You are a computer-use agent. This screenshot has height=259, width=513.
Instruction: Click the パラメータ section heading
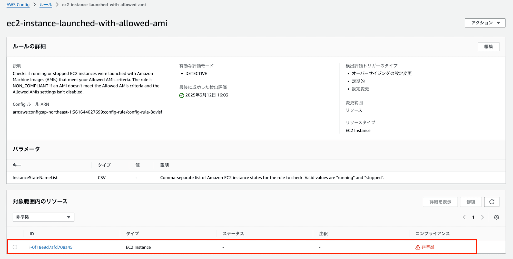[x=26, y=149]
